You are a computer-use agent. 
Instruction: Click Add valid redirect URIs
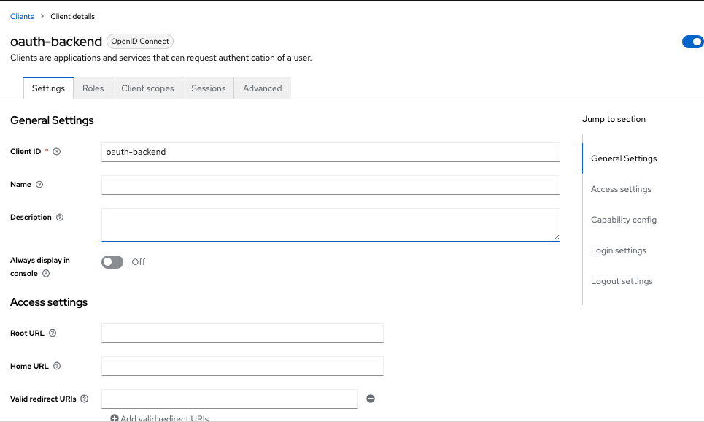(159, 417)
